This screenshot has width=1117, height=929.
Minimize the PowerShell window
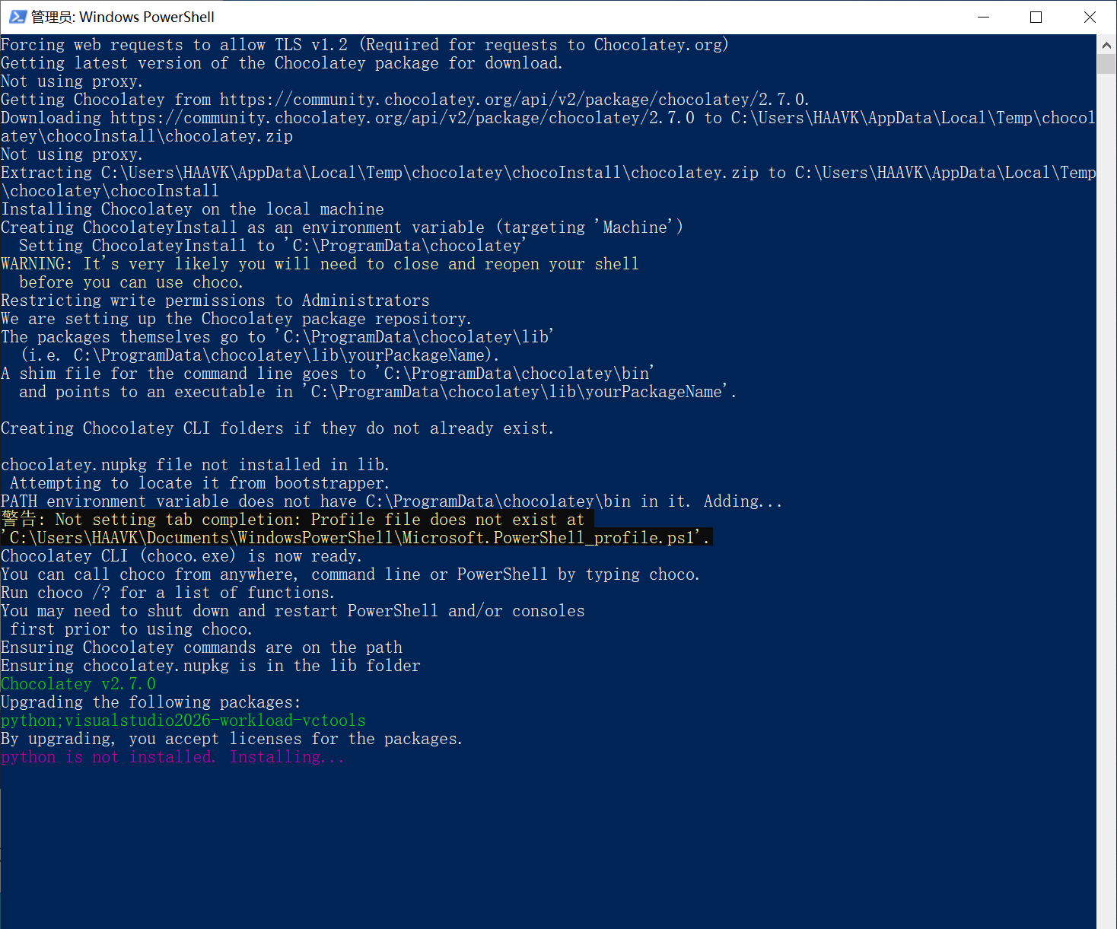983,17
